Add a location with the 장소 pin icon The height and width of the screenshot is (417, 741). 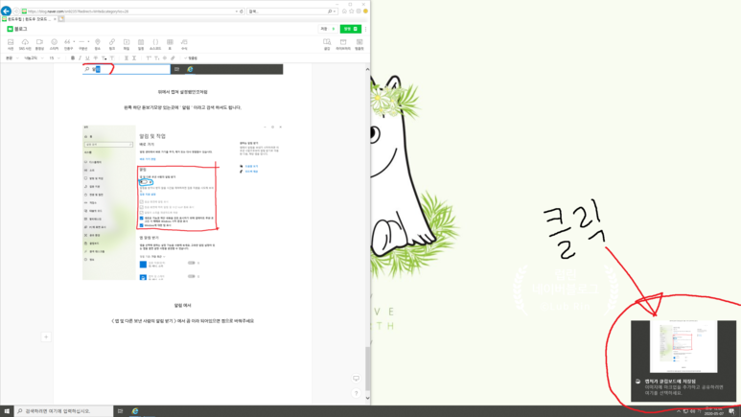coord(98,44)
